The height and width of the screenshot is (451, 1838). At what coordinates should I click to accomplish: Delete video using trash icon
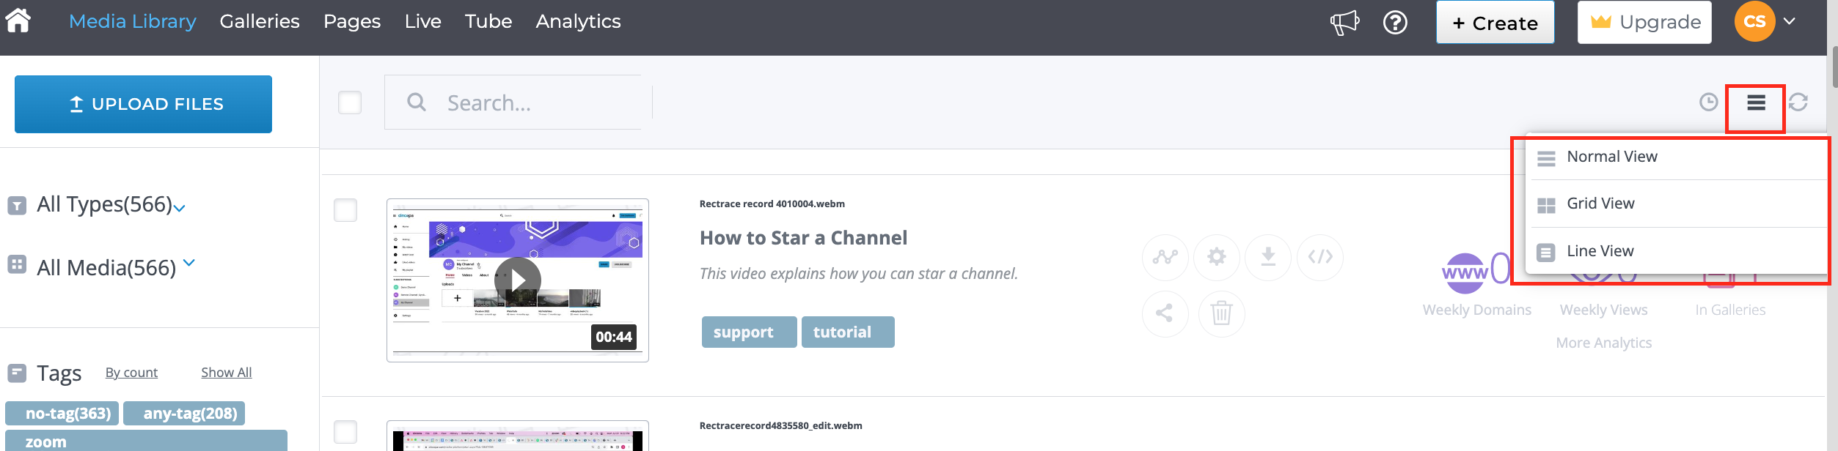1221,313
